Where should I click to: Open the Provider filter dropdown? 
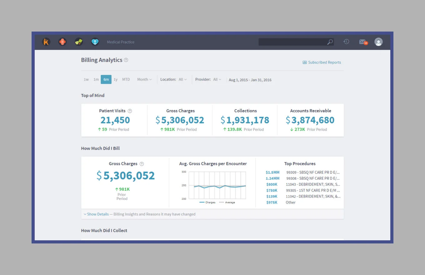pos(217,80)
